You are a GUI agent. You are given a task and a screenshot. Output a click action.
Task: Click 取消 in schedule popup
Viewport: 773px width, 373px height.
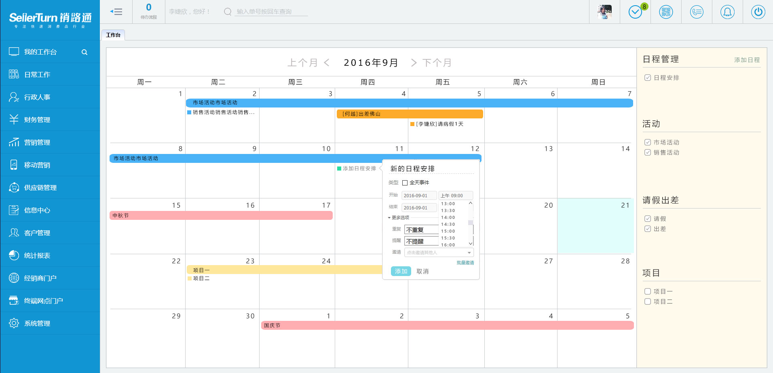pyautogui.click(x=422, y=271)
